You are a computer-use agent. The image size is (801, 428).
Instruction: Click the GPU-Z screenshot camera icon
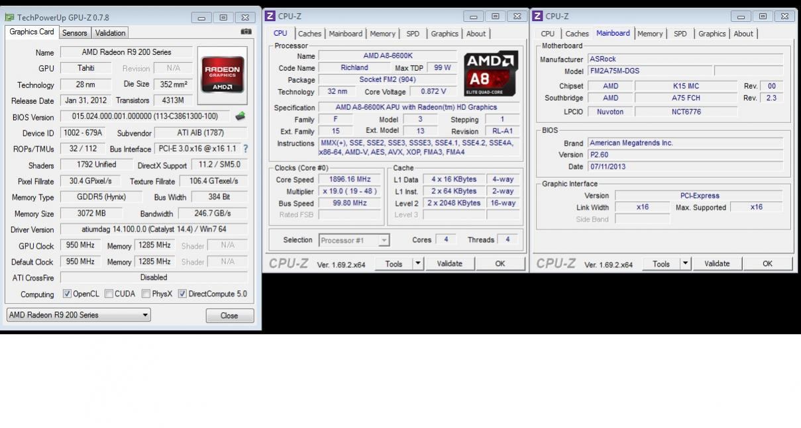click(246, 32)
